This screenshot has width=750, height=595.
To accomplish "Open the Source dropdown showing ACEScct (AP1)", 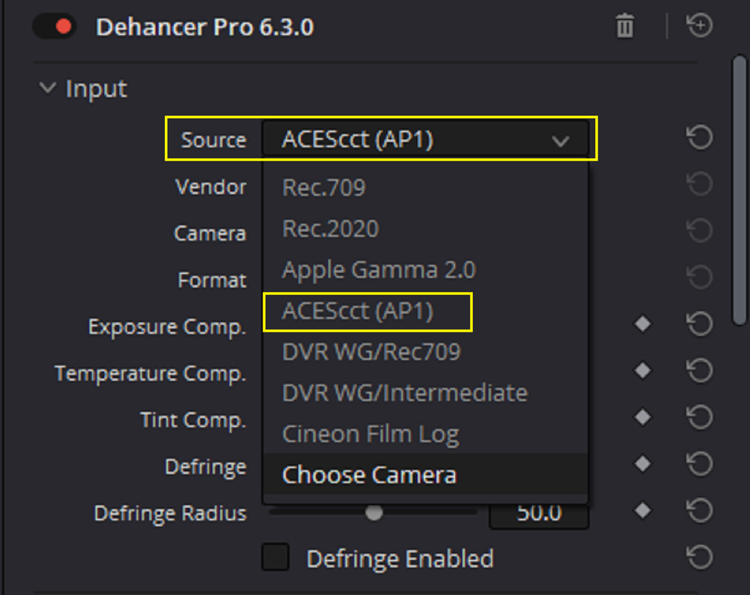I will (425, 139).
